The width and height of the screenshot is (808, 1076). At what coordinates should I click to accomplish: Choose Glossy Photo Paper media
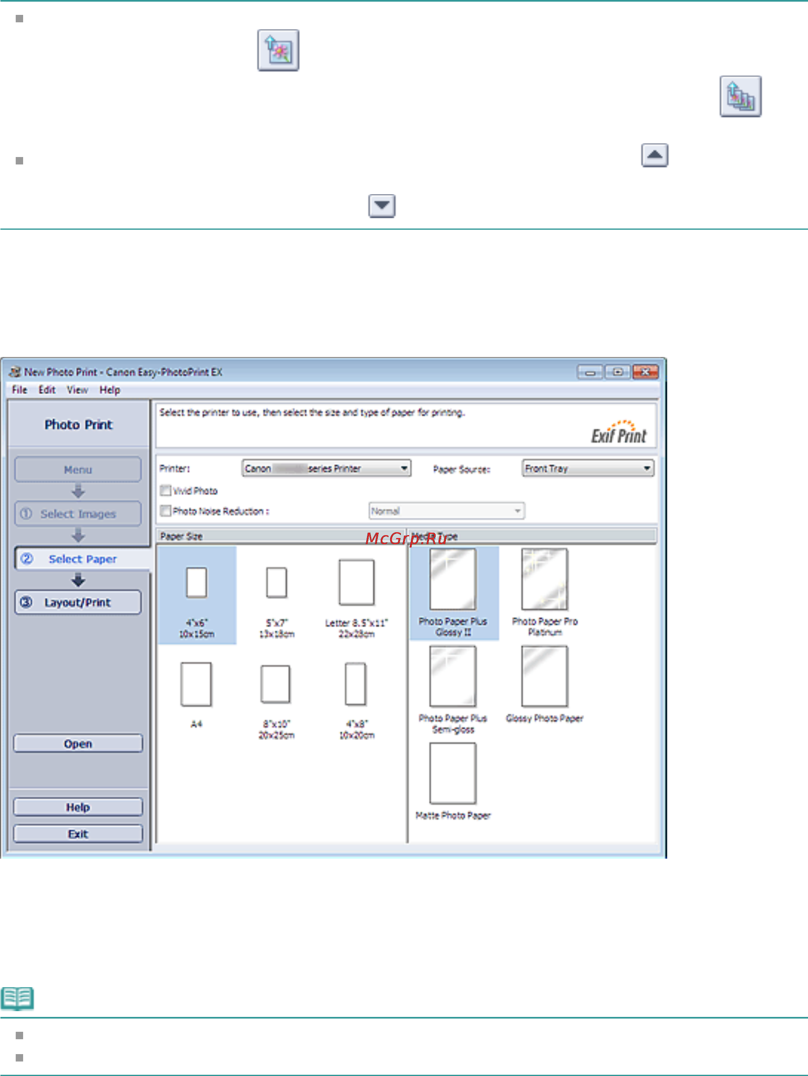coord(545,684)
